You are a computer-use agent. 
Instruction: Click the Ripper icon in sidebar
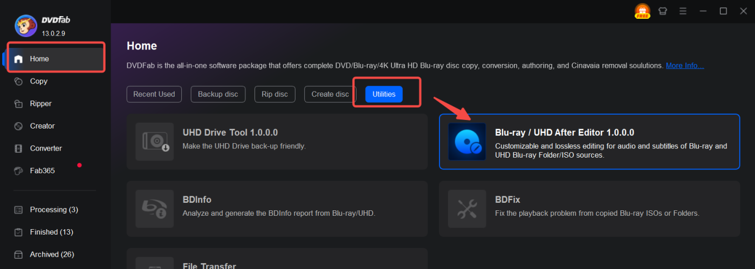tap(18, 104)
